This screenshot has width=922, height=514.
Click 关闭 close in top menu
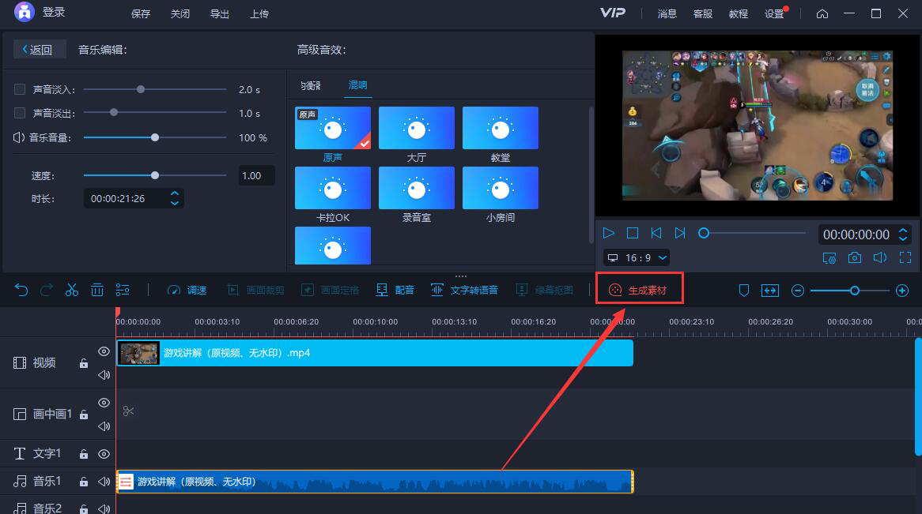click(180, 13)
